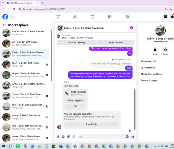Screen dimensions: 174x149
Task: Click the browser address bar URL
Action: [44, 9]
